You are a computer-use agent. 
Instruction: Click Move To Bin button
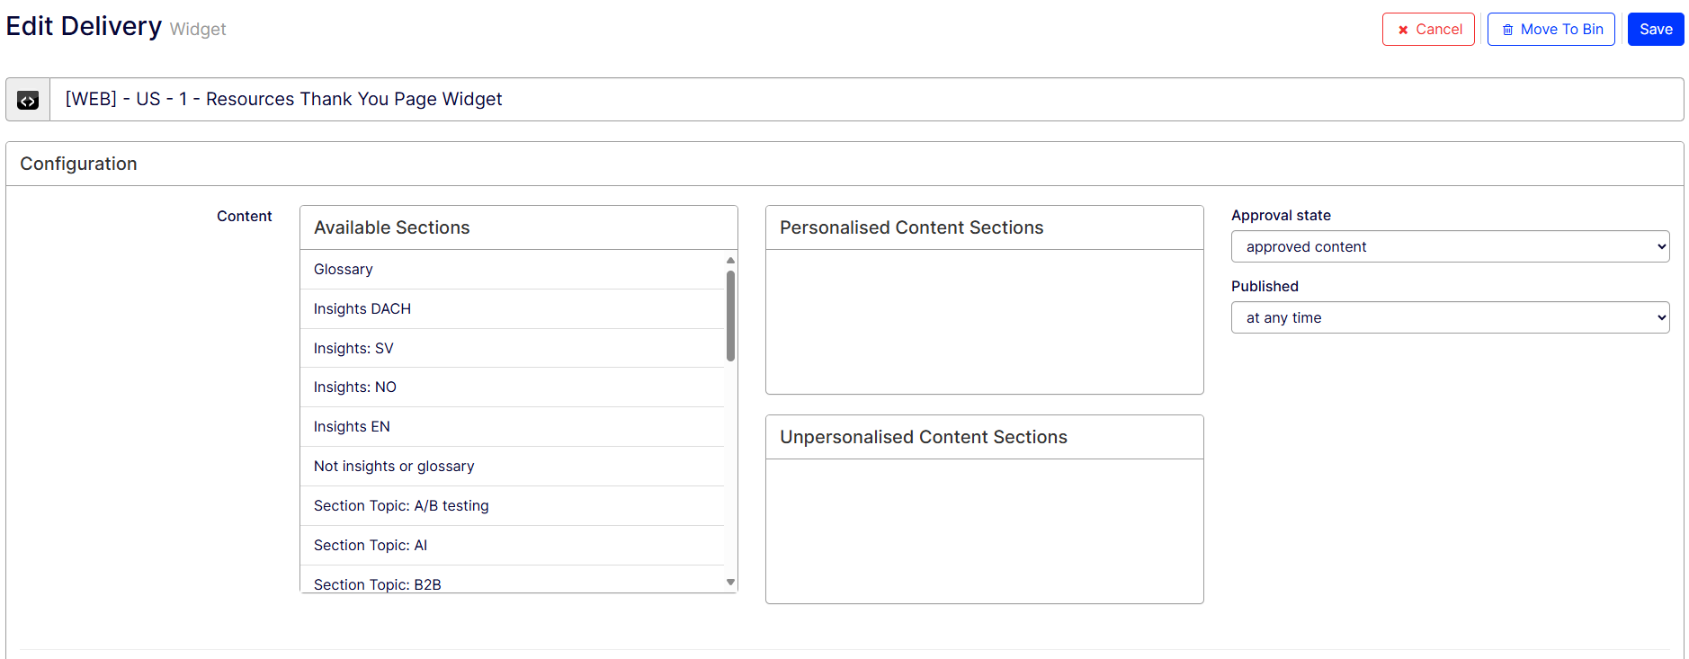pyautogui.click(x=1550, y=30)
